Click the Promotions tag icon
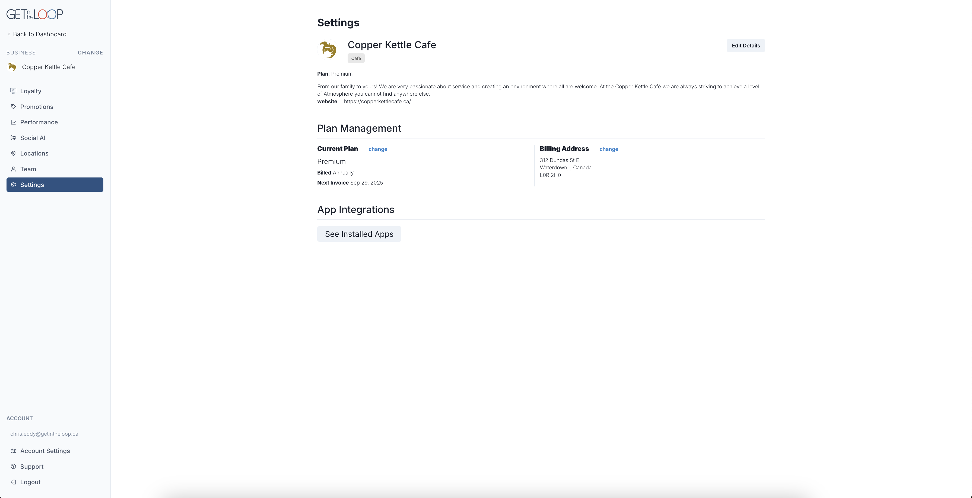Viewport: 972px width, 498px height. (x=13, y=106)
